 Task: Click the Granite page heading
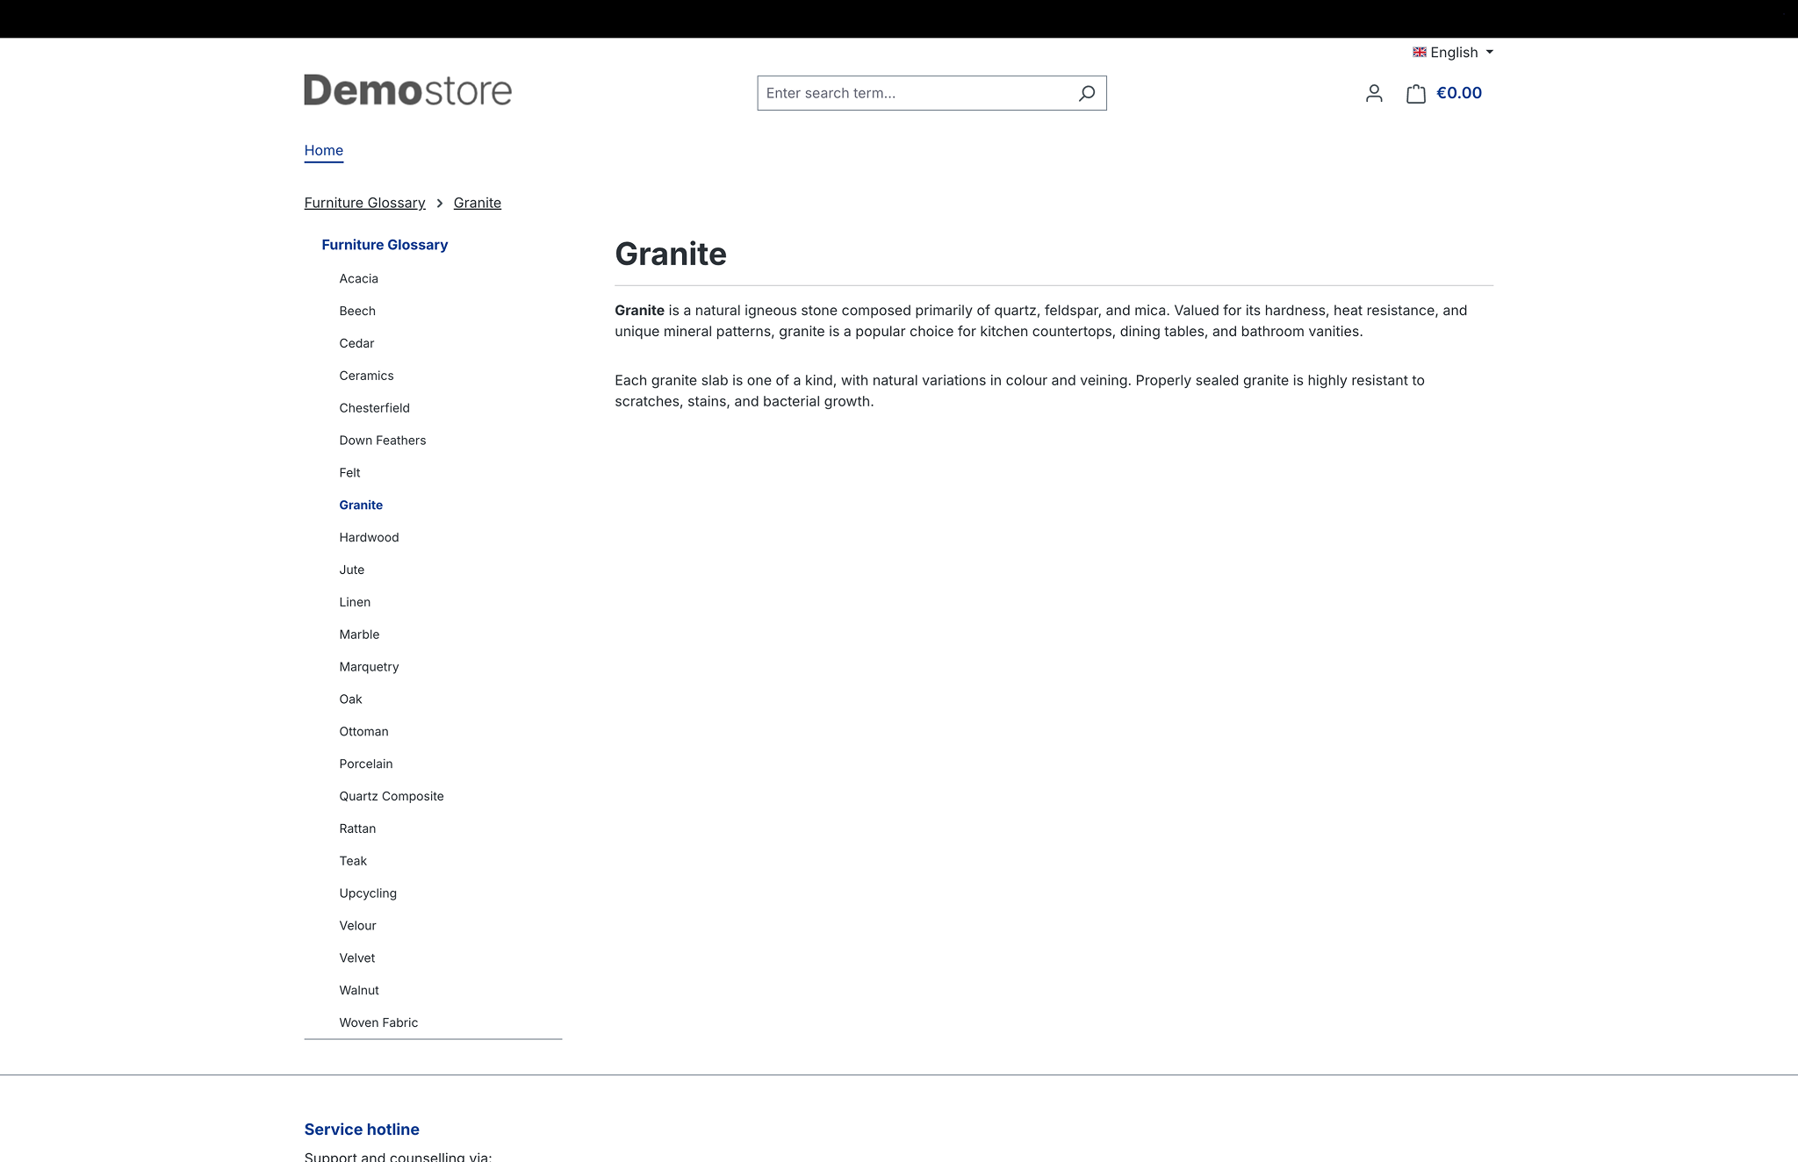tap(671, 255)
